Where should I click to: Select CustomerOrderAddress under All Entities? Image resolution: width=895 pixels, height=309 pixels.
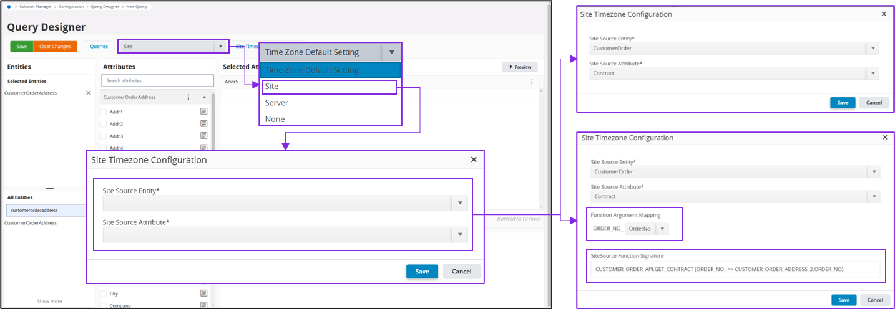[x=31, y=222]
